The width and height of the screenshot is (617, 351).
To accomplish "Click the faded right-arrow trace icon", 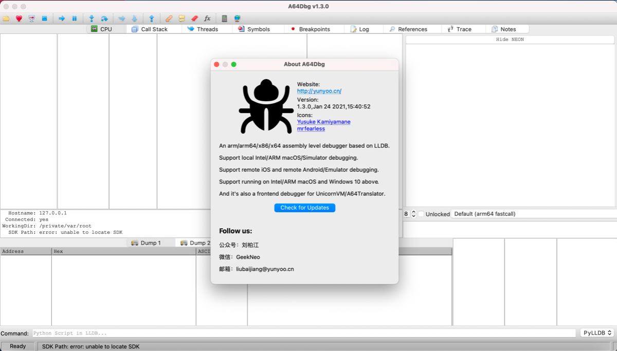I will coord(122,19).
